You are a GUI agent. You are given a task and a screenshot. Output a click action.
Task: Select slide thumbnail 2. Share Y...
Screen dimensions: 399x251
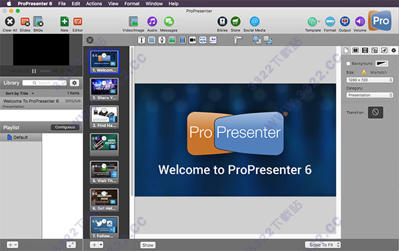(x=104, y=90)
